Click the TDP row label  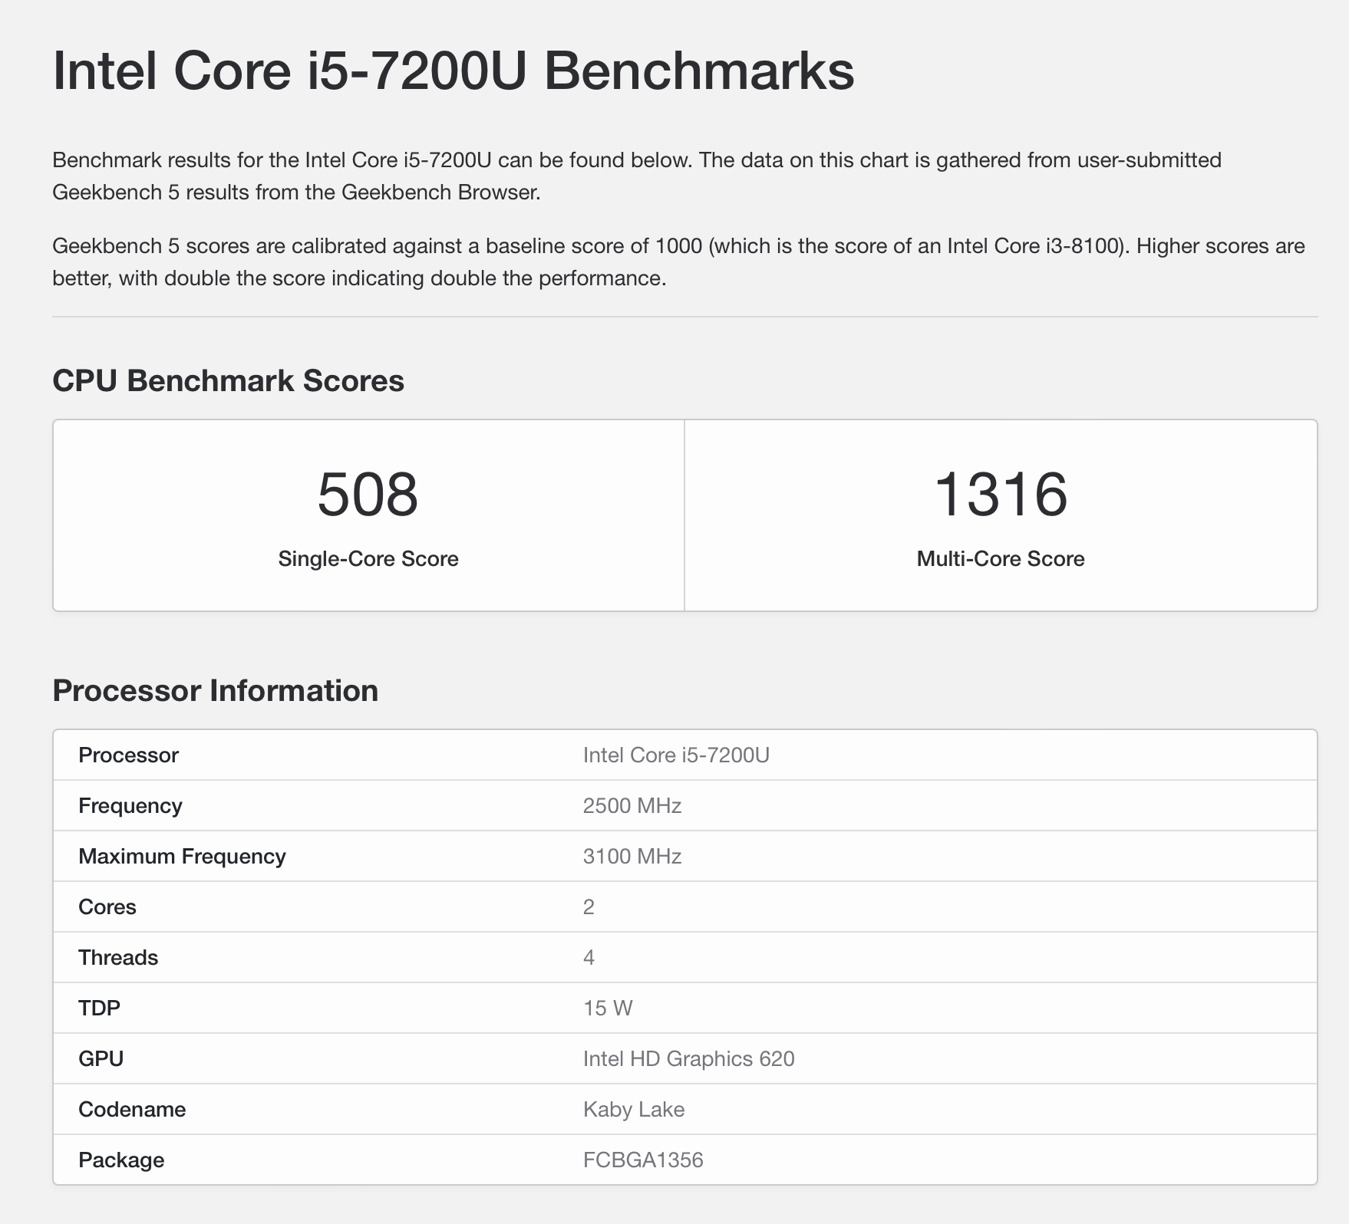(x=100, y=1008)
